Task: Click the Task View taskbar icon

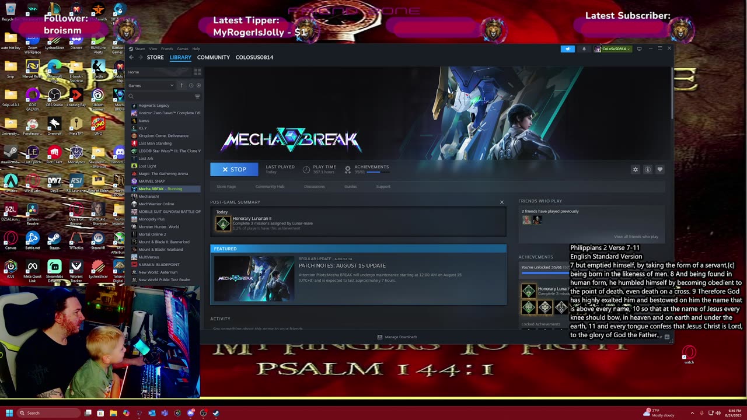Action: [88, 413]
